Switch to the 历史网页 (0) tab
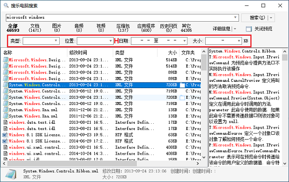Viewport: 289px width, 182px height. (169, 28)
